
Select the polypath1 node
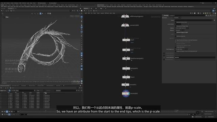(x=126, y=68)
